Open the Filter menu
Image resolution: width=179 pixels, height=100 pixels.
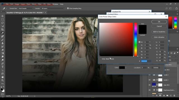40,4
